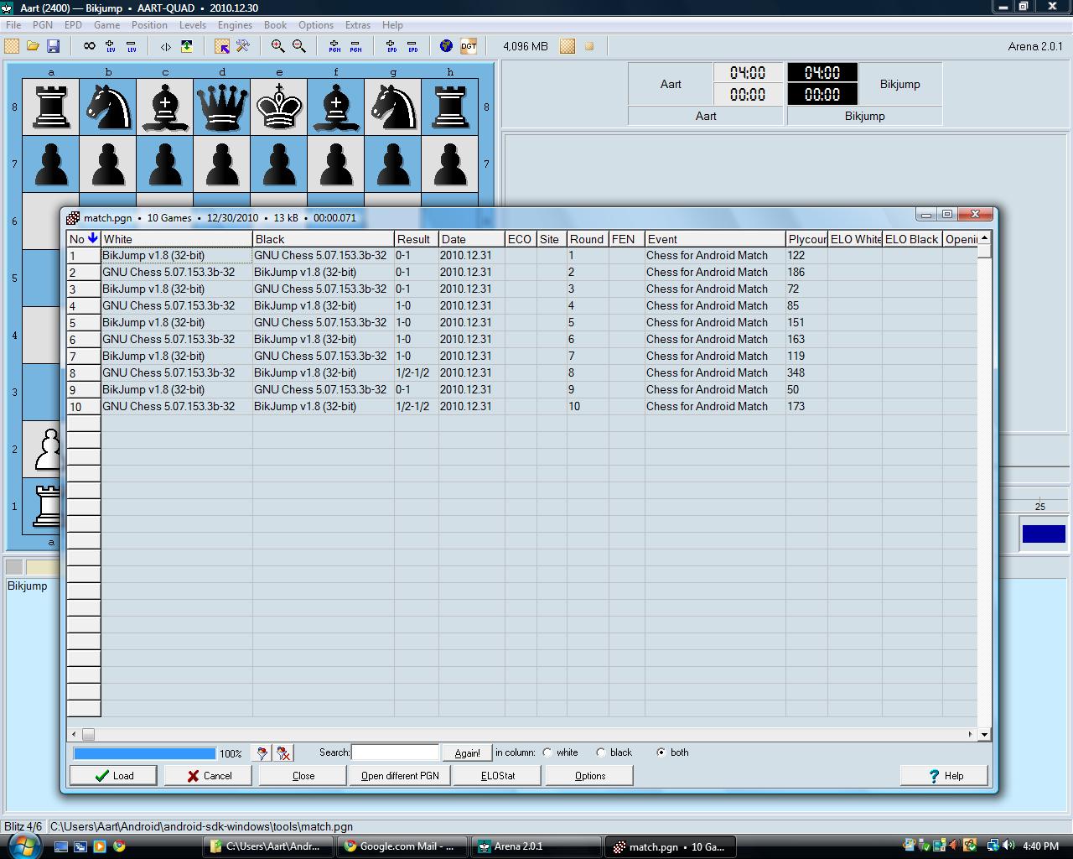Open the hammer and wrench tools icon
Viewport: 1073px width, 859px height.
243,46
